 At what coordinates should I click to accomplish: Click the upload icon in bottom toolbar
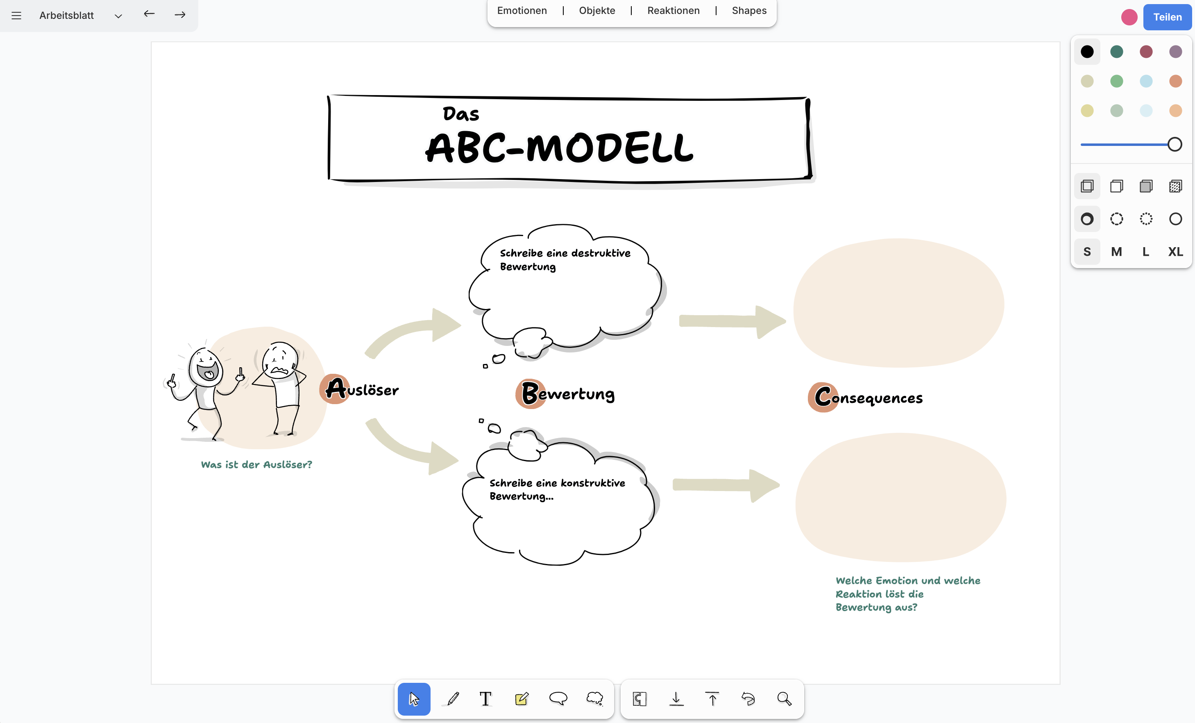pyautogui.click(x=712, y=699)
